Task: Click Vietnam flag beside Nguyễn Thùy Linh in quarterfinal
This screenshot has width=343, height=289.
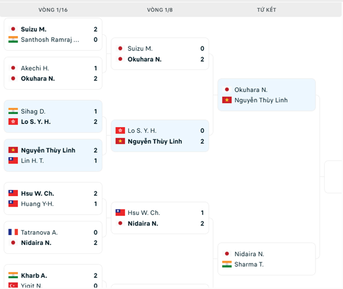Action: pyautogui.click(x=227, y=100)
